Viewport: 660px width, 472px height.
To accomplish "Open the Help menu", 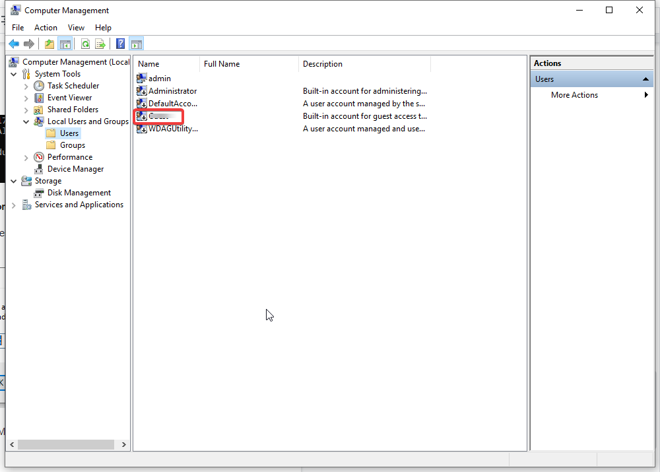I will (x=103, y=27).
